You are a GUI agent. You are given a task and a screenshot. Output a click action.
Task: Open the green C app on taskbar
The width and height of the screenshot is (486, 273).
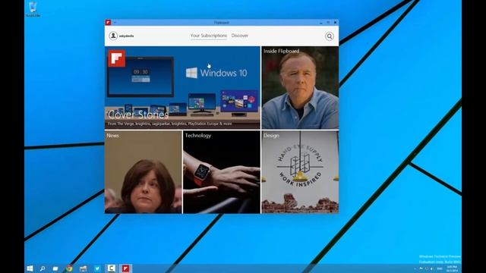112,268
